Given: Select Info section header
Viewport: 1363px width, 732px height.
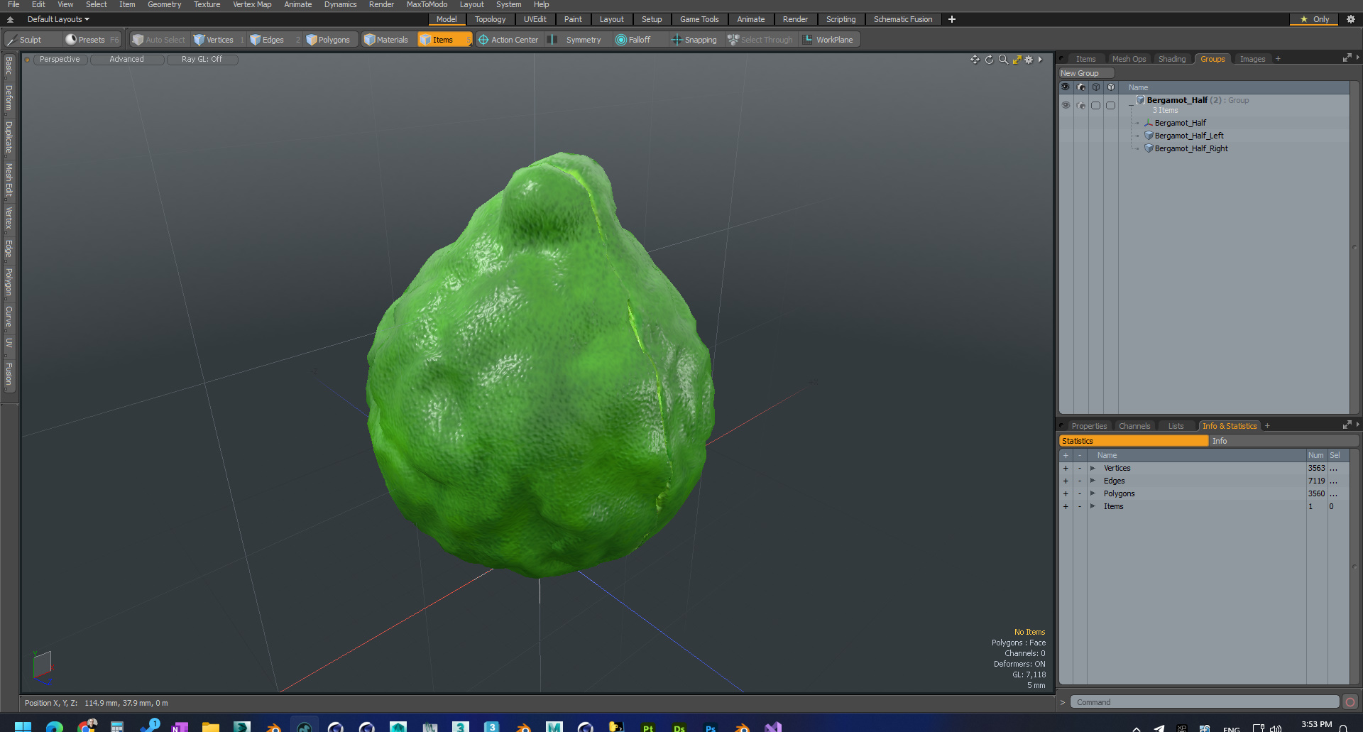Looking at the screenshot, I should (1283, 441).
